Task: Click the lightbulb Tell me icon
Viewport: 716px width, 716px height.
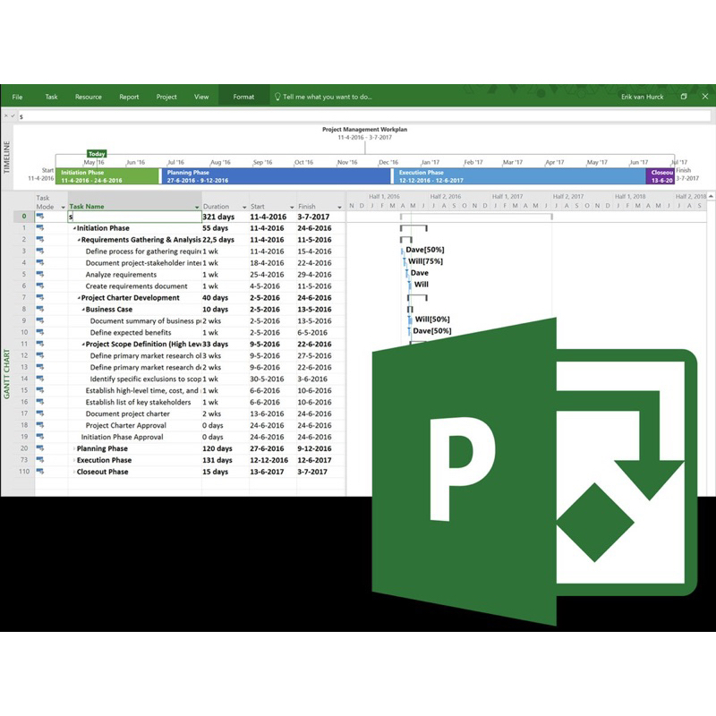Action: [277, 97]
